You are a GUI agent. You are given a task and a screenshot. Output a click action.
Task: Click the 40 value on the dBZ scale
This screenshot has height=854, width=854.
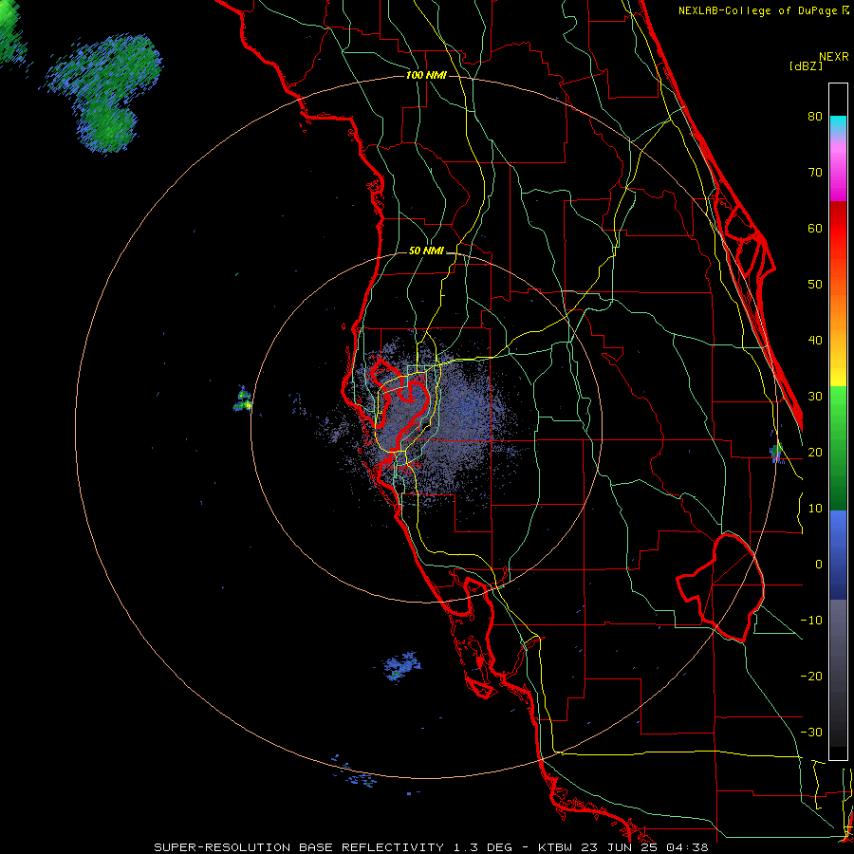pyautogui.click(x=815, y=341)
